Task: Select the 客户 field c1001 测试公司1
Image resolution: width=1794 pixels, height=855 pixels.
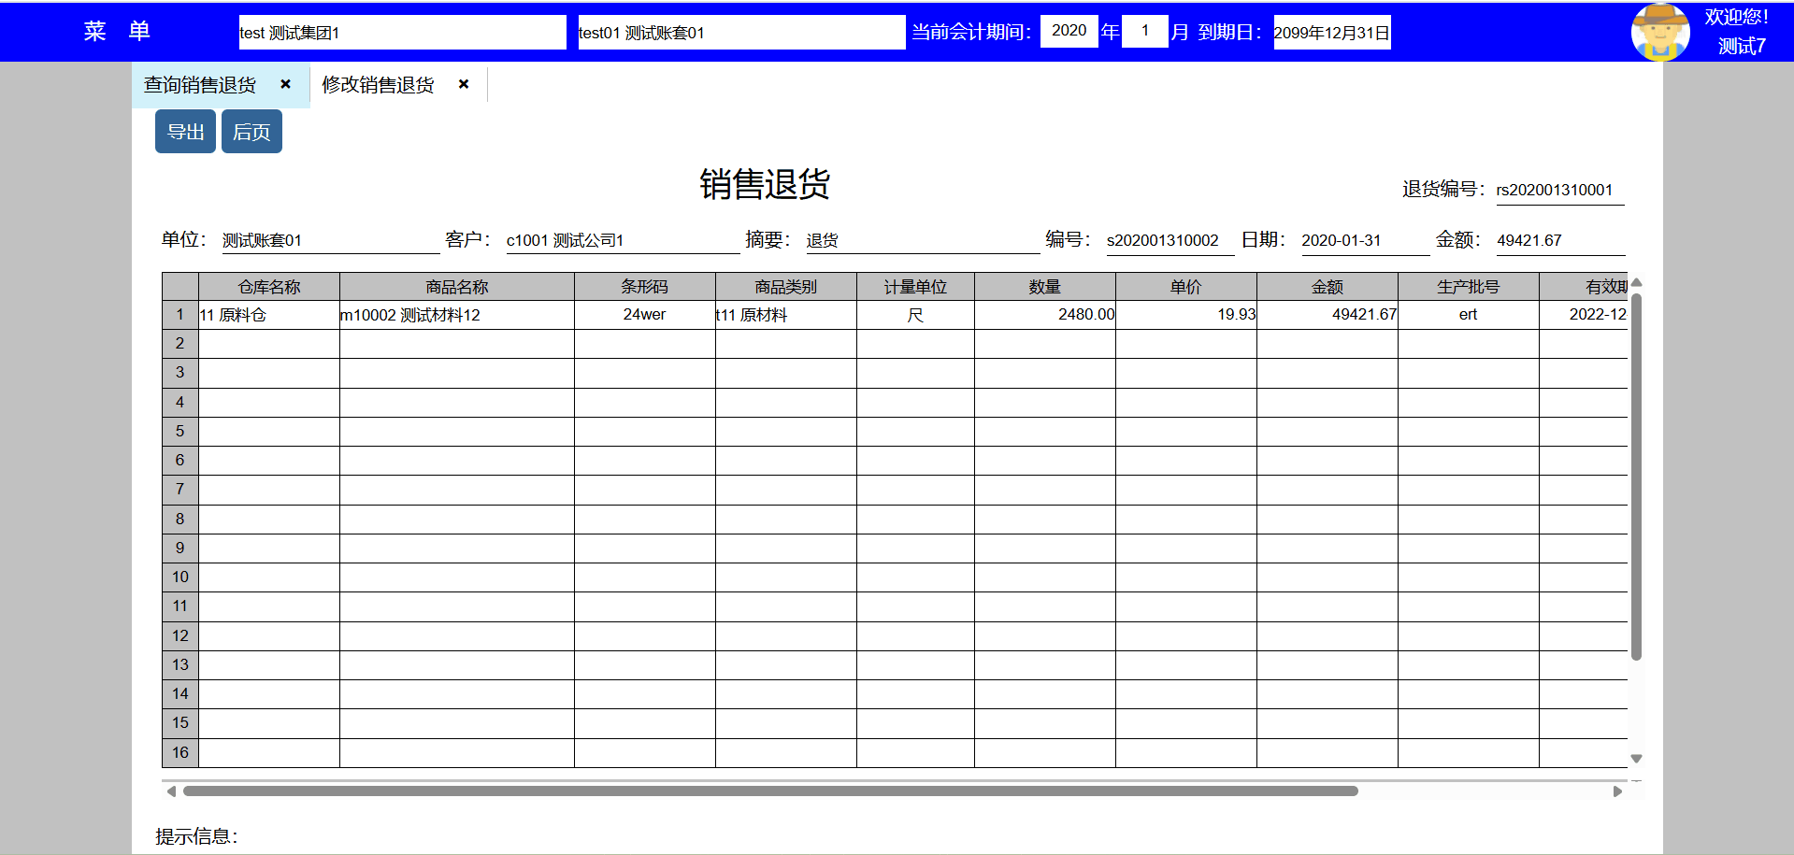Action: tap(622, 240)
